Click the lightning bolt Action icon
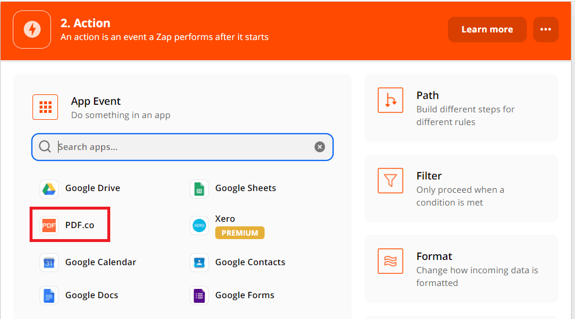The image size is (575, 319). coord(32,30)
